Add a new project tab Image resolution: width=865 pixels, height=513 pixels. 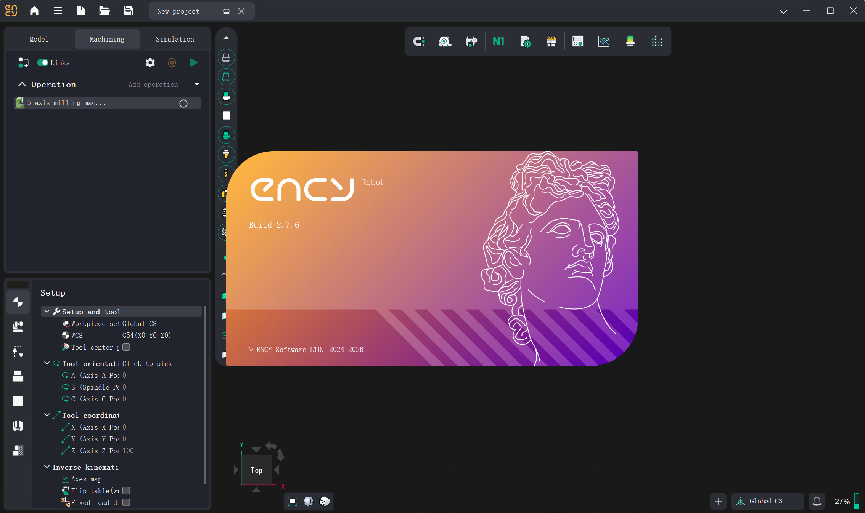(x=265, y=11)
